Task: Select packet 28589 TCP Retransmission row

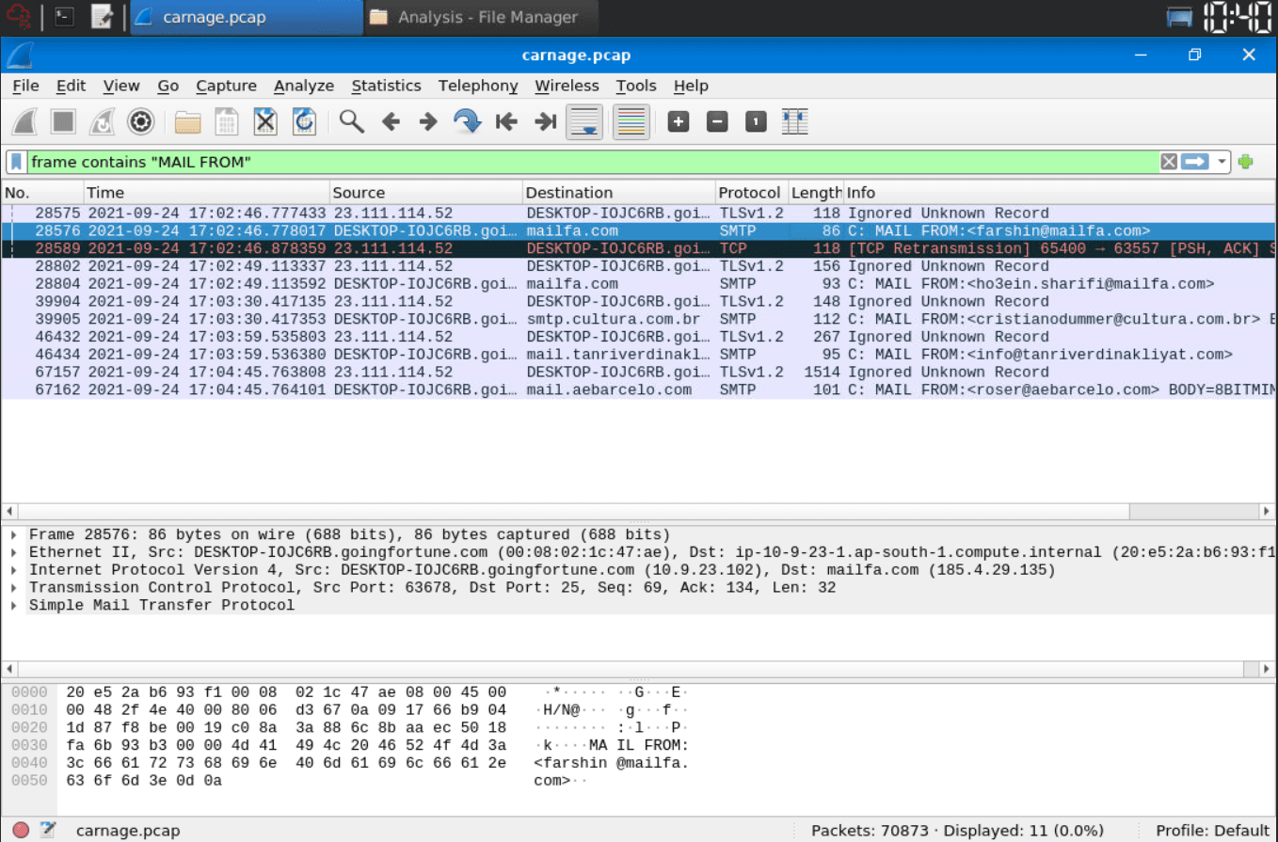Action: tap(638, 248)
